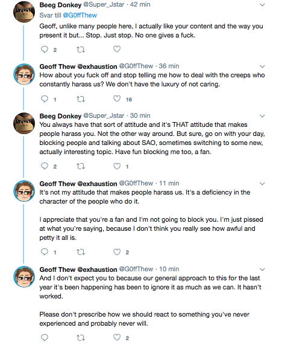Retweet Beeg Donkey's 42 min tweet
This screenshot has height=345, width=282.
(x=81, y=50)
